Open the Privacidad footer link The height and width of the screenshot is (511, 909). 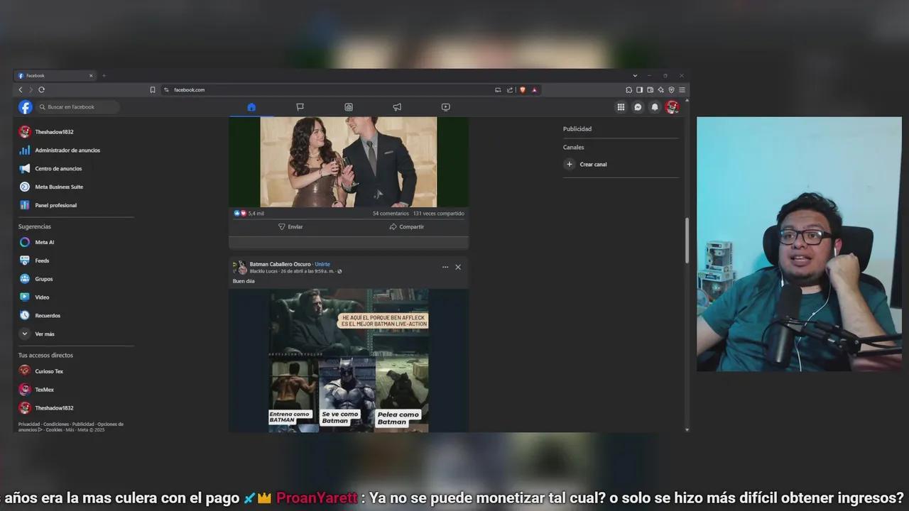[x=29, y=424]
